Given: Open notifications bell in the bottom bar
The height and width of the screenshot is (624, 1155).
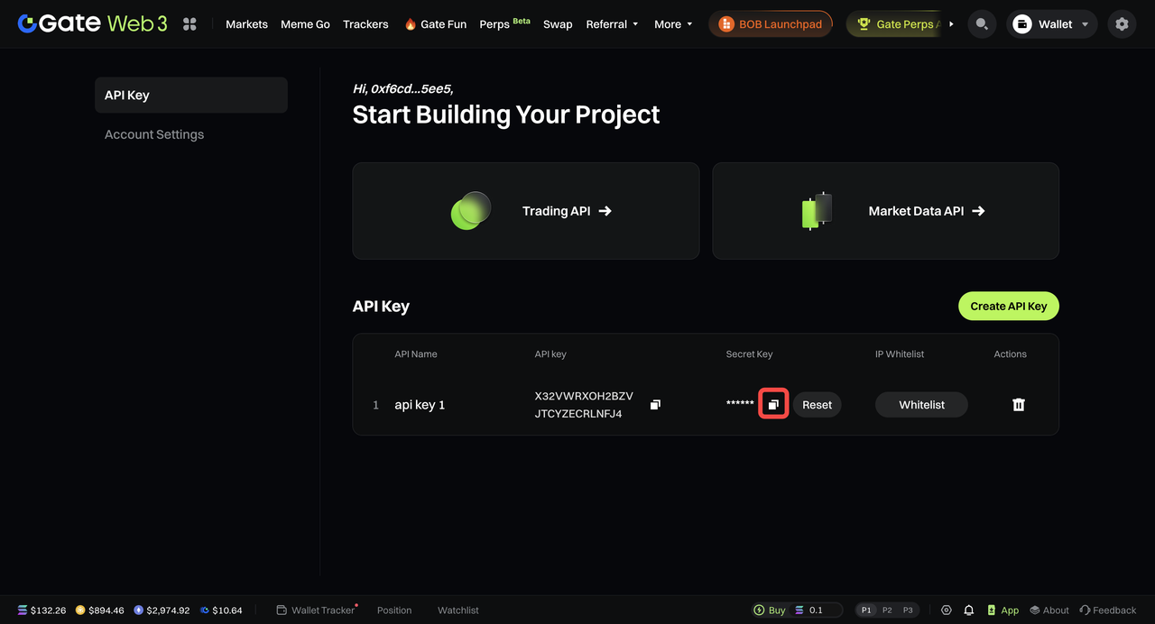Looking at the screenshot, I should click(x=968, y=610).
